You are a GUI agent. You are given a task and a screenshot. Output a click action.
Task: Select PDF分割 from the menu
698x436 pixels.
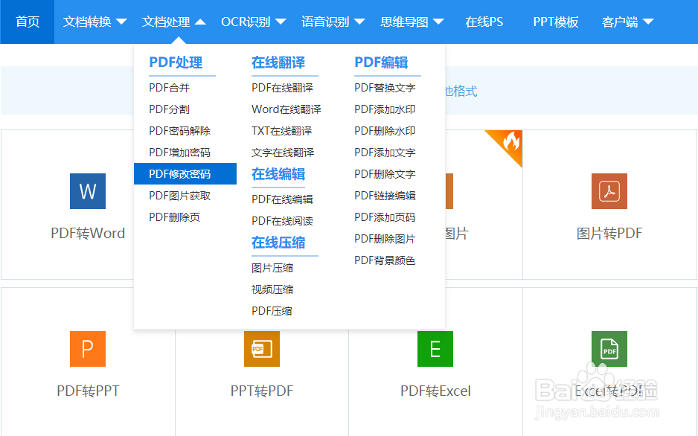coord(169,109)
